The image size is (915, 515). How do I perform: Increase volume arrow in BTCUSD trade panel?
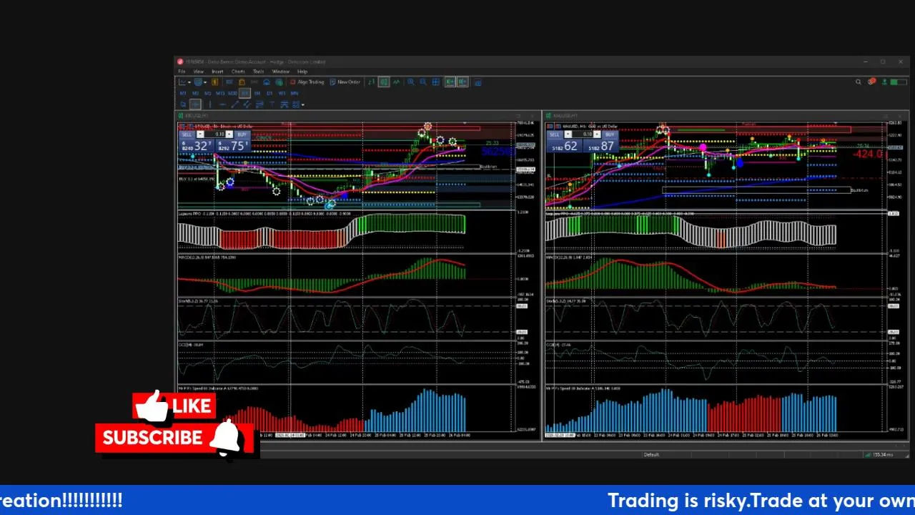229,134
